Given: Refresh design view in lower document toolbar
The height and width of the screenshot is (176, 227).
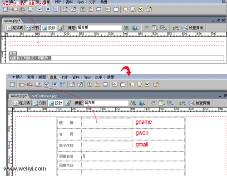Looking at the screenshot, I should [x=153, y=103].
